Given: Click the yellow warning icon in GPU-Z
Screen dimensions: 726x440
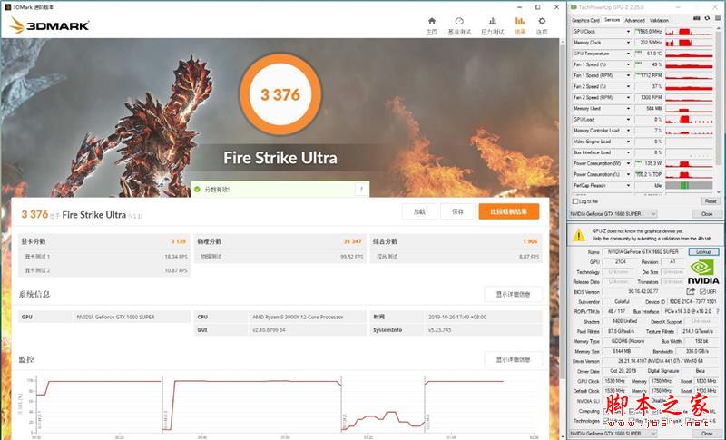Looking at the screenshot, I should pos(578,235).
